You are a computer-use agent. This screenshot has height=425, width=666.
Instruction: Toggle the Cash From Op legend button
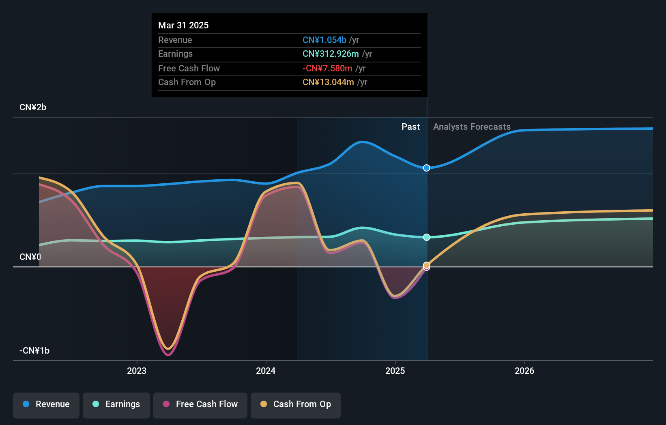tap(296, 405)
